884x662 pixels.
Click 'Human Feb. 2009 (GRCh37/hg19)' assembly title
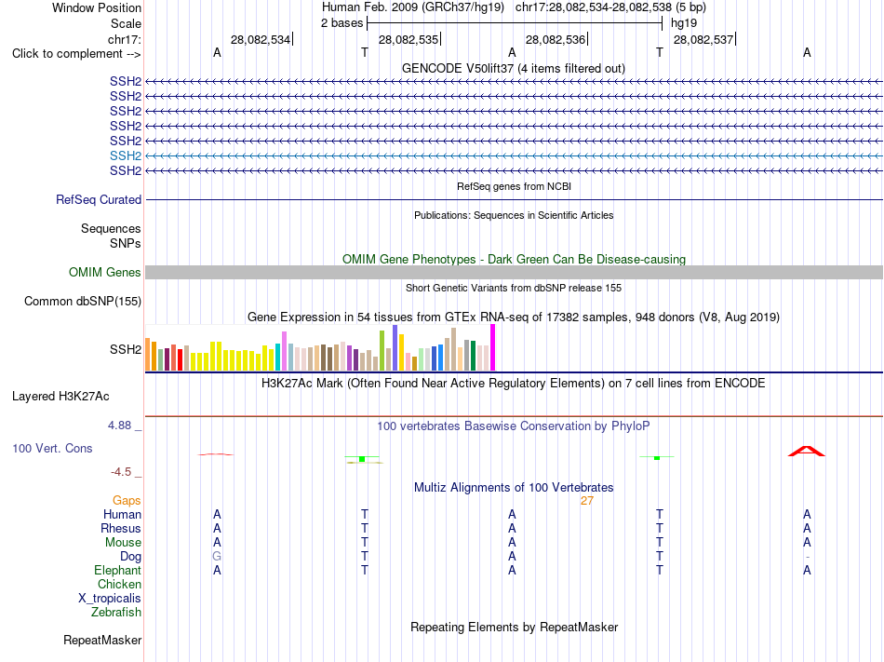(415, 7)
